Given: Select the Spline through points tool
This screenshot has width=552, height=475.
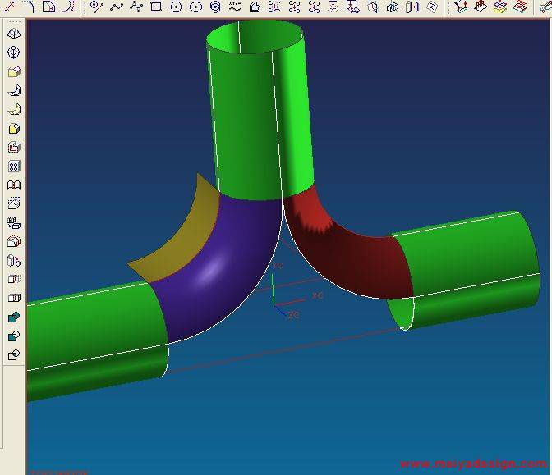Looking at the screenshot, I should pyautogui.click(x=116, y=7).
